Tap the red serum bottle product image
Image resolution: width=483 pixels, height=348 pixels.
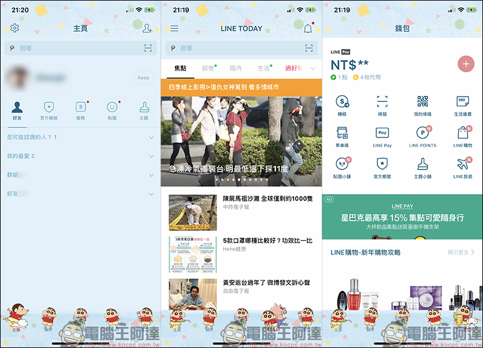(354, 294)
